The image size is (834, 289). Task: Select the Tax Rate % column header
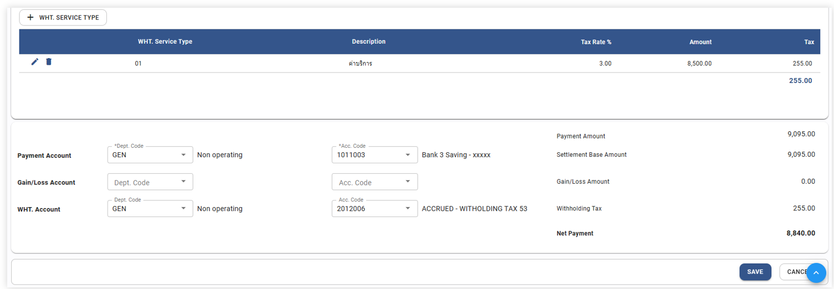pos(596,42)
